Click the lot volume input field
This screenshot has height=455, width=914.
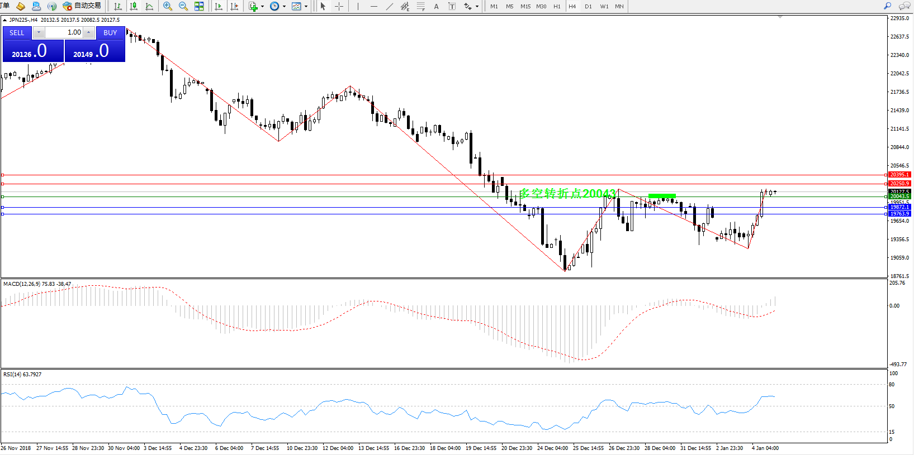click(64, 32)
